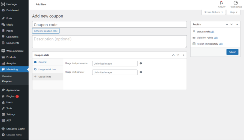Focus the Coupon code input field
The width and height of the screenshot is (244, 140).
click(x=109, y=24)
